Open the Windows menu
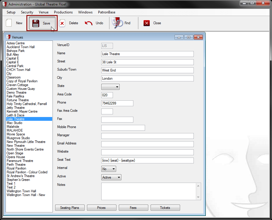This screenshot has height=220, width=272. pos(85,12)
